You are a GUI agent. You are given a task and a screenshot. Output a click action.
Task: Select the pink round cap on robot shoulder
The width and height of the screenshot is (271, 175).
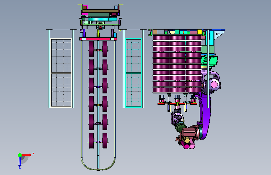click(x=214, y=85)
